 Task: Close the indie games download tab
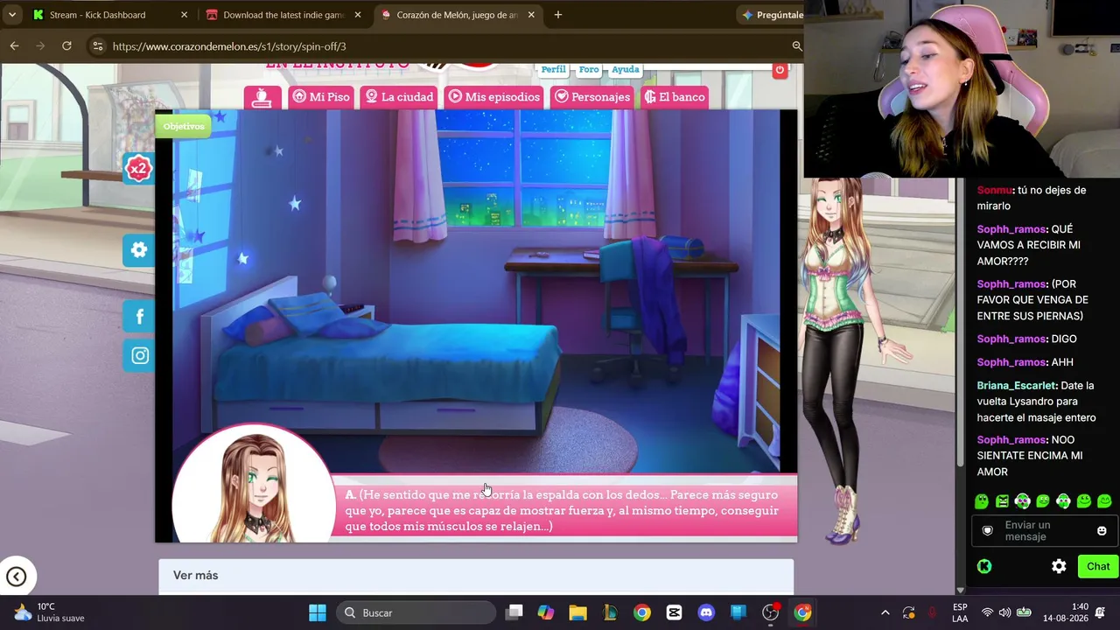(358, 15)
